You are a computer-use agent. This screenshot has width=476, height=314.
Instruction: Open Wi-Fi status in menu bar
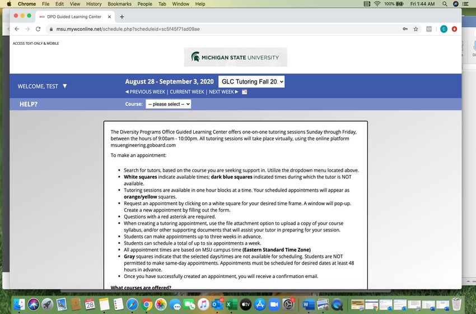pos(377,4)
